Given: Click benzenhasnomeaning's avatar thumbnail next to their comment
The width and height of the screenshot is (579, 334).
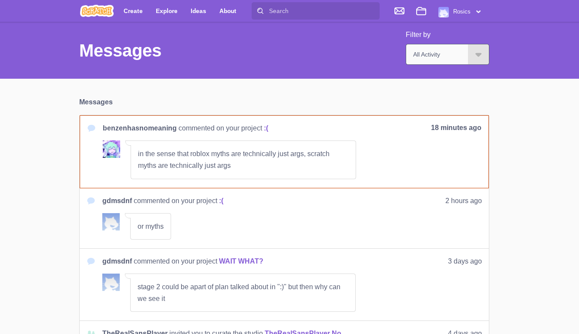Looking at the screenshot, I should point(111,149).
